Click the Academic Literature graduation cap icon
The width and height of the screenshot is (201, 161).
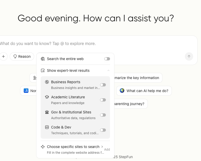[47, 97]
